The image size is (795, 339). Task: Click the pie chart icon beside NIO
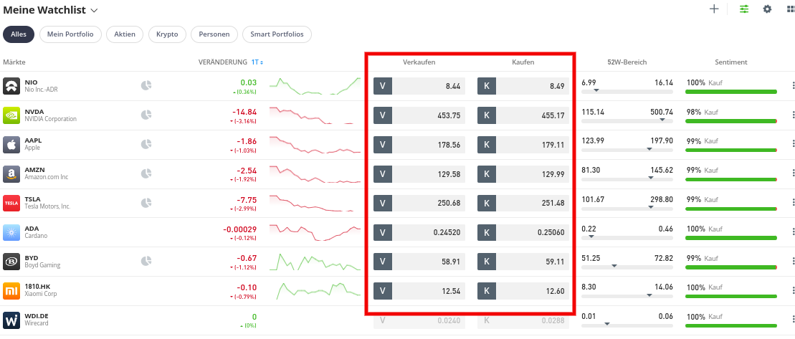146,85
